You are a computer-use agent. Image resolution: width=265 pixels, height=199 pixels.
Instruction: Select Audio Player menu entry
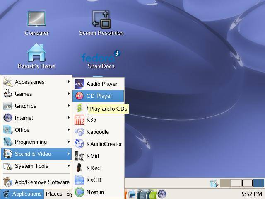(101, 84)
